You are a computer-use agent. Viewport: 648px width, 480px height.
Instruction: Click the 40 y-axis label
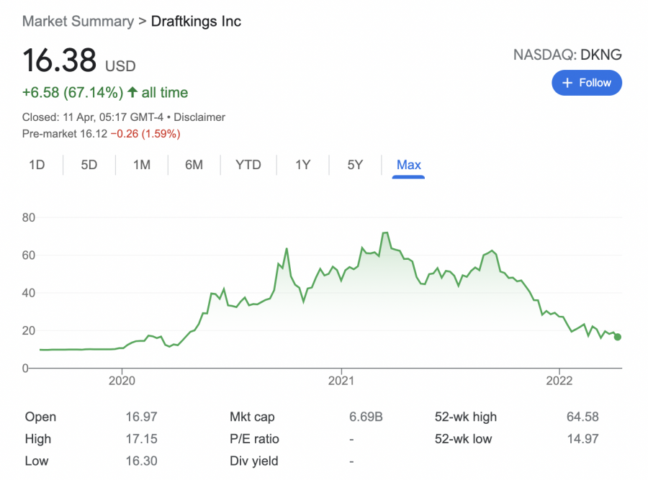pos(29,293)
